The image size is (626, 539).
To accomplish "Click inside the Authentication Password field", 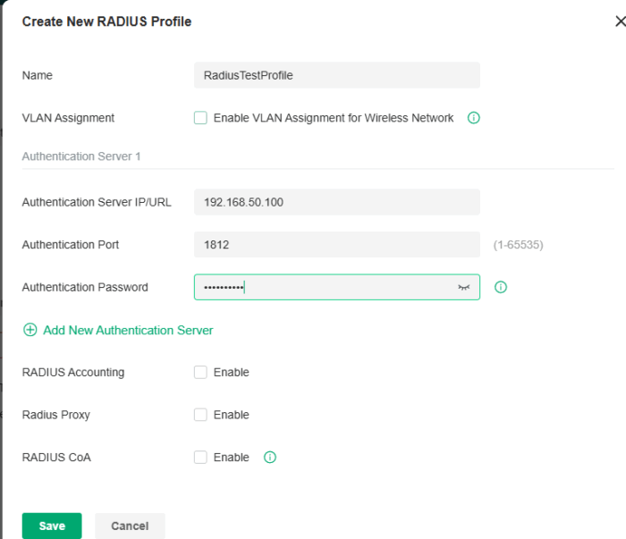I will coord(322,287).
